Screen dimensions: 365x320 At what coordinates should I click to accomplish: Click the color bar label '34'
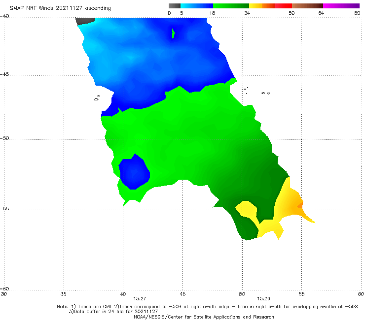(247, 13)
